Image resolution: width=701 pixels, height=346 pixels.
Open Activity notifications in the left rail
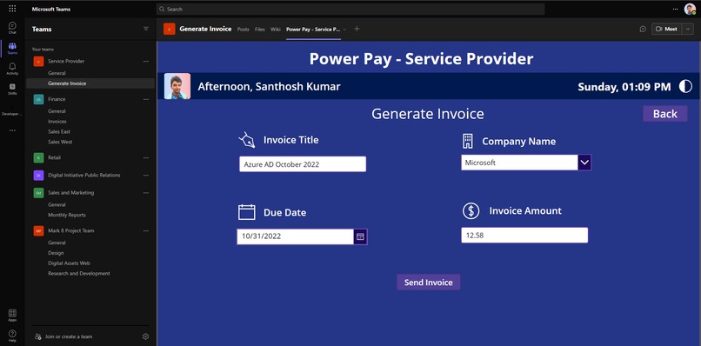[x=12, y=69]
